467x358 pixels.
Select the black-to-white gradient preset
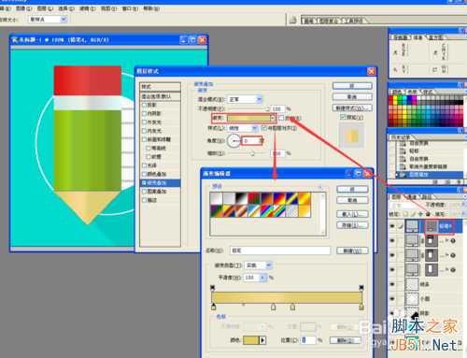point(241,198)
